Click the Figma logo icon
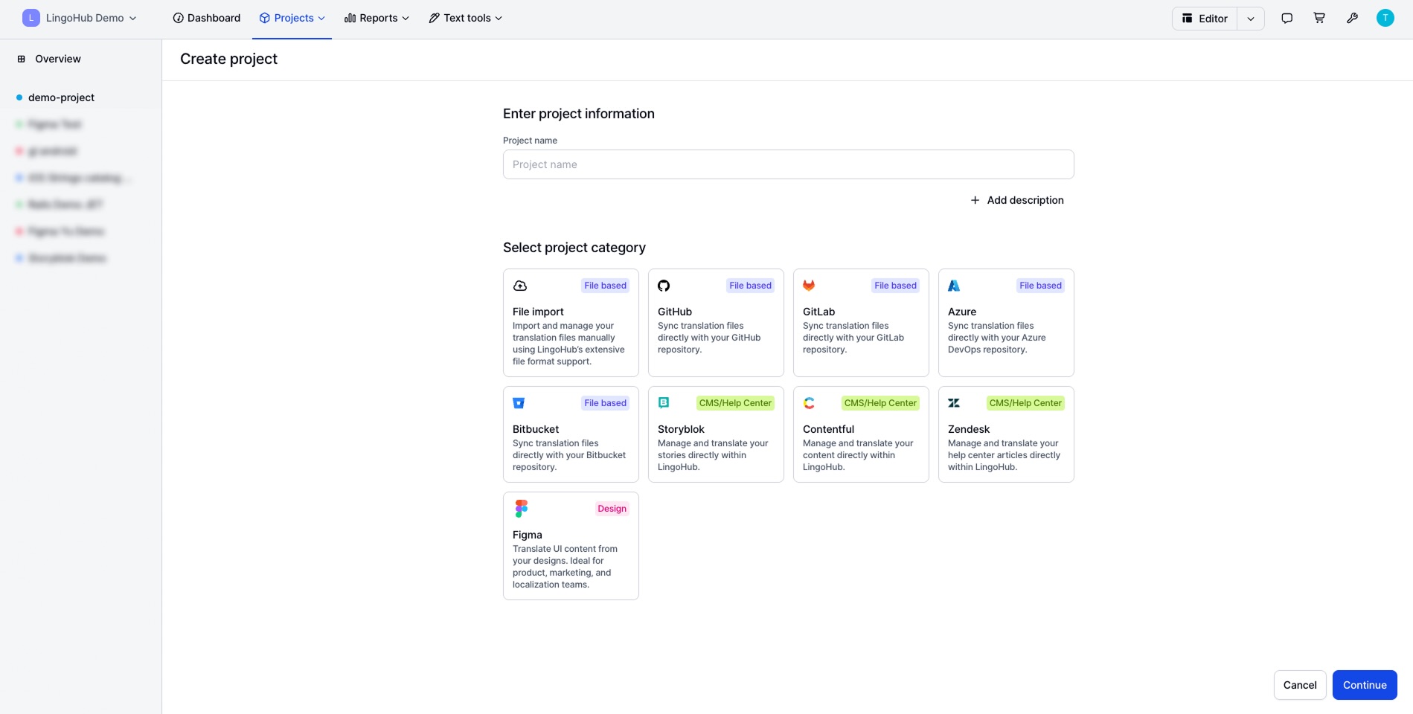The width and height of the screenshot is (1413, 714). pyautogui.click(x=521, y=509)
